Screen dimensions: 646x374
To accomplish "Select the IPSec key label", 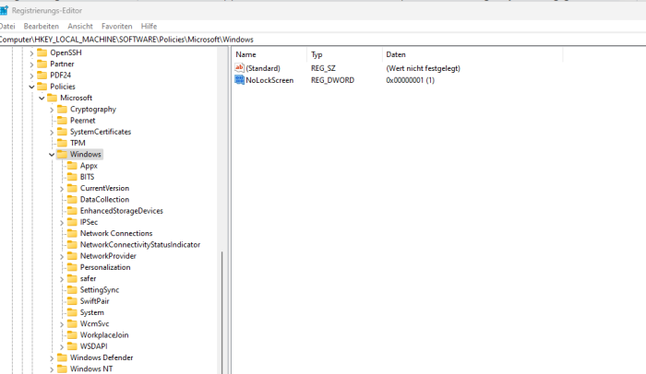I will click(x=89, y=222).
